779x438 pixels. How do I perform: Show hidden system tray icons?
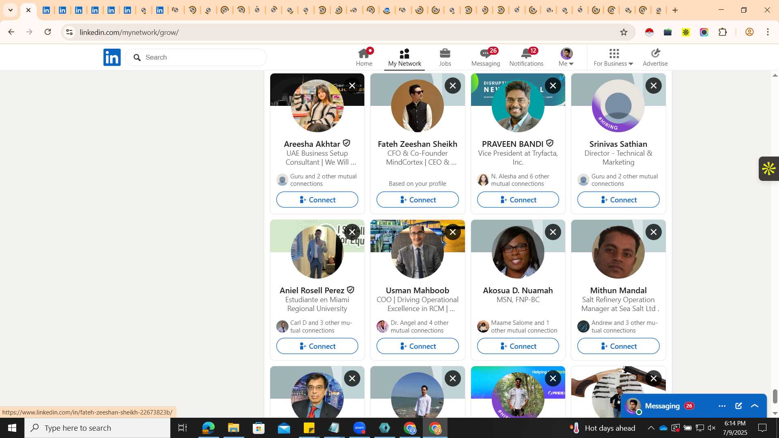tap(651, 428)
